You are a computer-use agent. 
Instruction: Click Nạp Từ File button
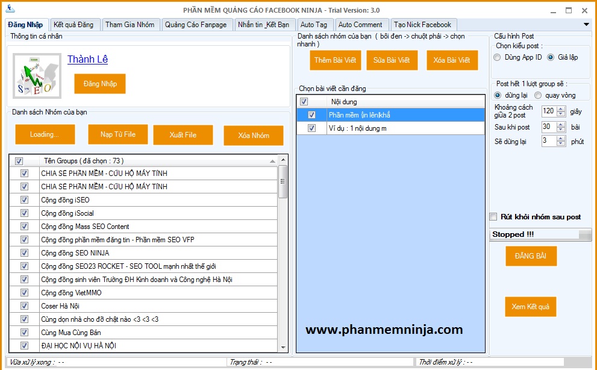pyautogui.click(x=118, y=134)
